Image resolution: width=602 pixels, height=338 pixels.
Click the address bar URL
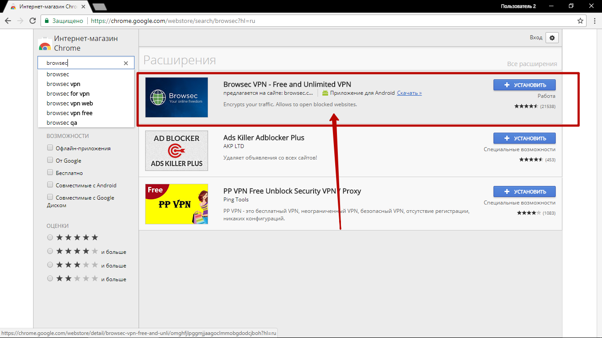[173, 21]
